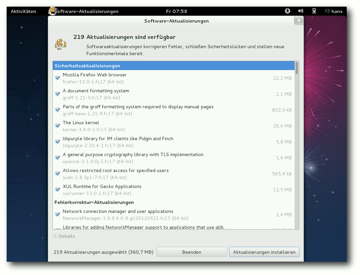
Task: Click the 219 Aktualisierungen ausgewählt status text
Action: click(x=104, y=252)
